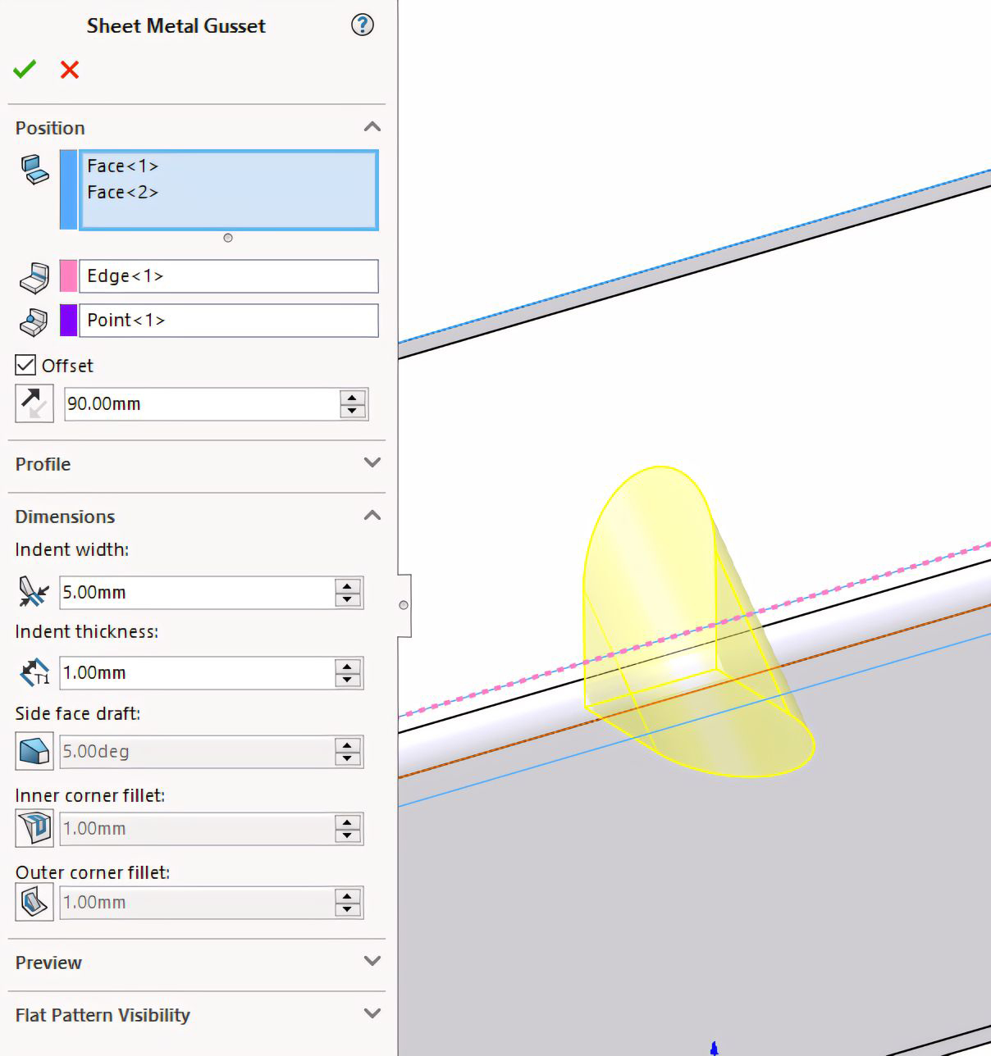Click the Point<1> reference point box
The width and height of the screenshot is (991, 1056).
point(228,321)
